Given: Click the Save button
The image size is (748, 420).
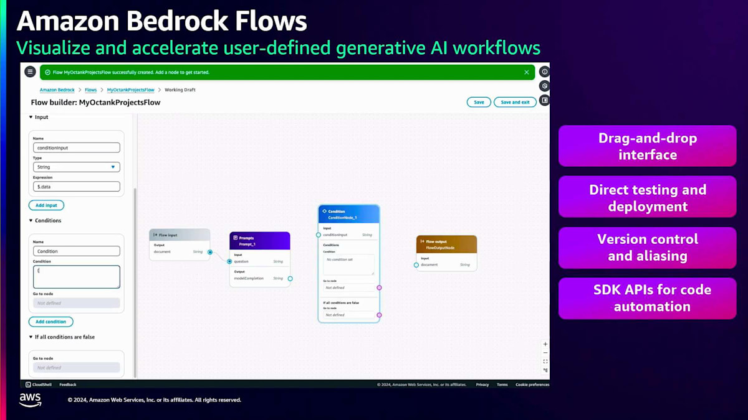Looking at the screenshot, I should 479,102.
